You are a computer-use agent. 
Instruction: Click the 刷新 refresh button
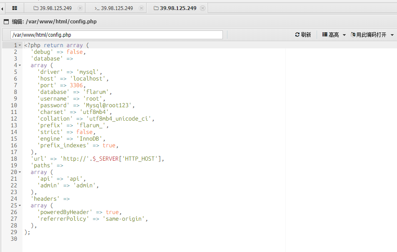[x=303, y=35]
